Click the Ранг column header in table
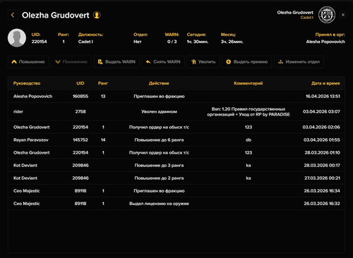 [x=103, y=83]
